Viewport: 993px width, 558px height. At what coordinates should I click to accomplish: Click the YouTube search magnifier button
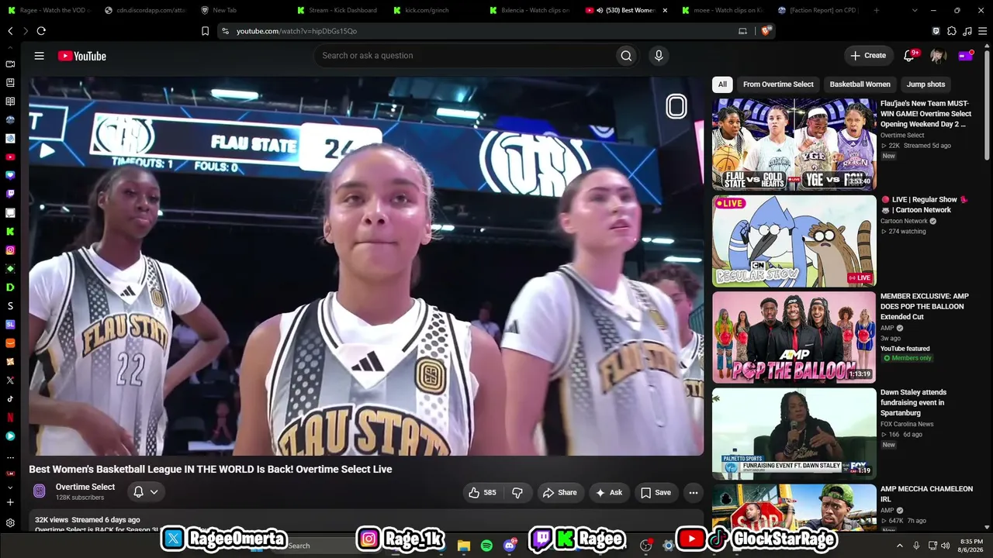[x=626, y=56]
